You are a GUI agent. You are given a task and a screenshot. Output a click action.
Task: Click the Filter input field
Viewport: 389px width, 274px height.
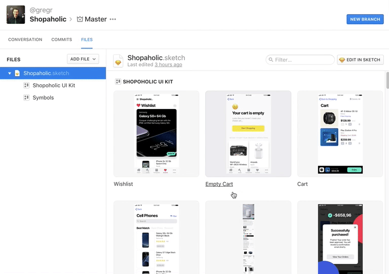(x=300, y=60)
